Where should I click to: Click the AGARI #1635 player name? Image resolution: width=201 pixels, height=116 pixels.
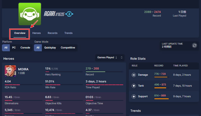point(54,14)
